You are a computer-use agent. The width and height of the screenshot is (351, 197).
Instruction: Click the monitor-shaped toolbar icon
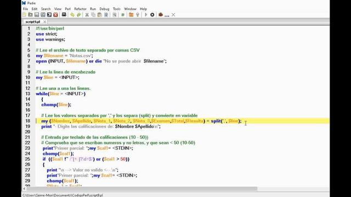(x=64, y=15)
